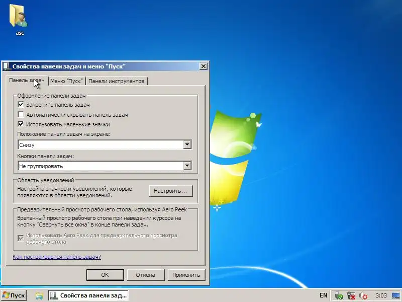Click the Настроить... button
The image size is (402, 302).
click(x=171, y=191)
